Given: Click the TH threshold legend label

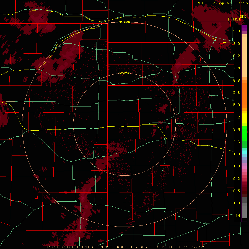Looking at the screenshot, I should (238, 216).
